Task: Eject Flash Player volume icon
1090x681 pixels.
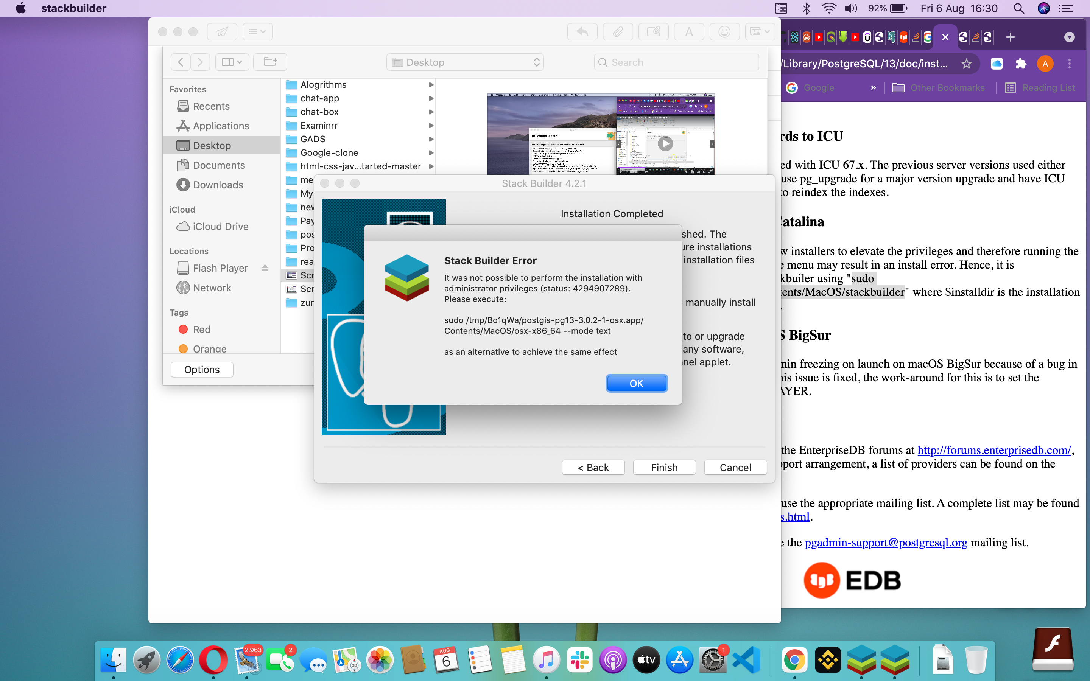Action: coord(265,268)
